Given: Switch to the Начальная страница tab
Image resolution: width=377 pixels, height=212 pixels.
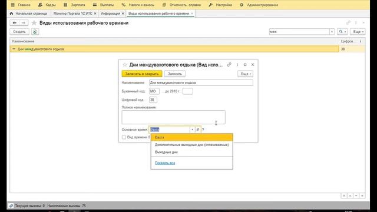Looking at the screenshot, I should pos(28,14).
